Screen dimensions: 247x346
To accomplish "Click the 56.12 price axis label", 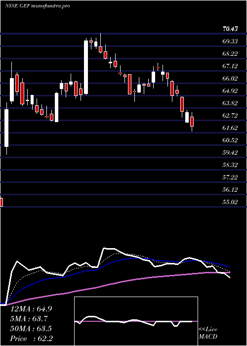I will (230, 189).
